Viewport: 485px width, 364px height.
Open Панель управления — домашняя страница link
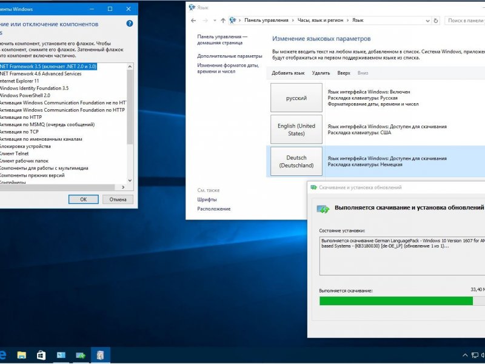[x=222, y=39]
